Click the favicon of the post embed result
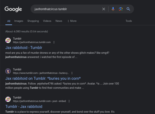155x114 pixels. tap(8, 99)
